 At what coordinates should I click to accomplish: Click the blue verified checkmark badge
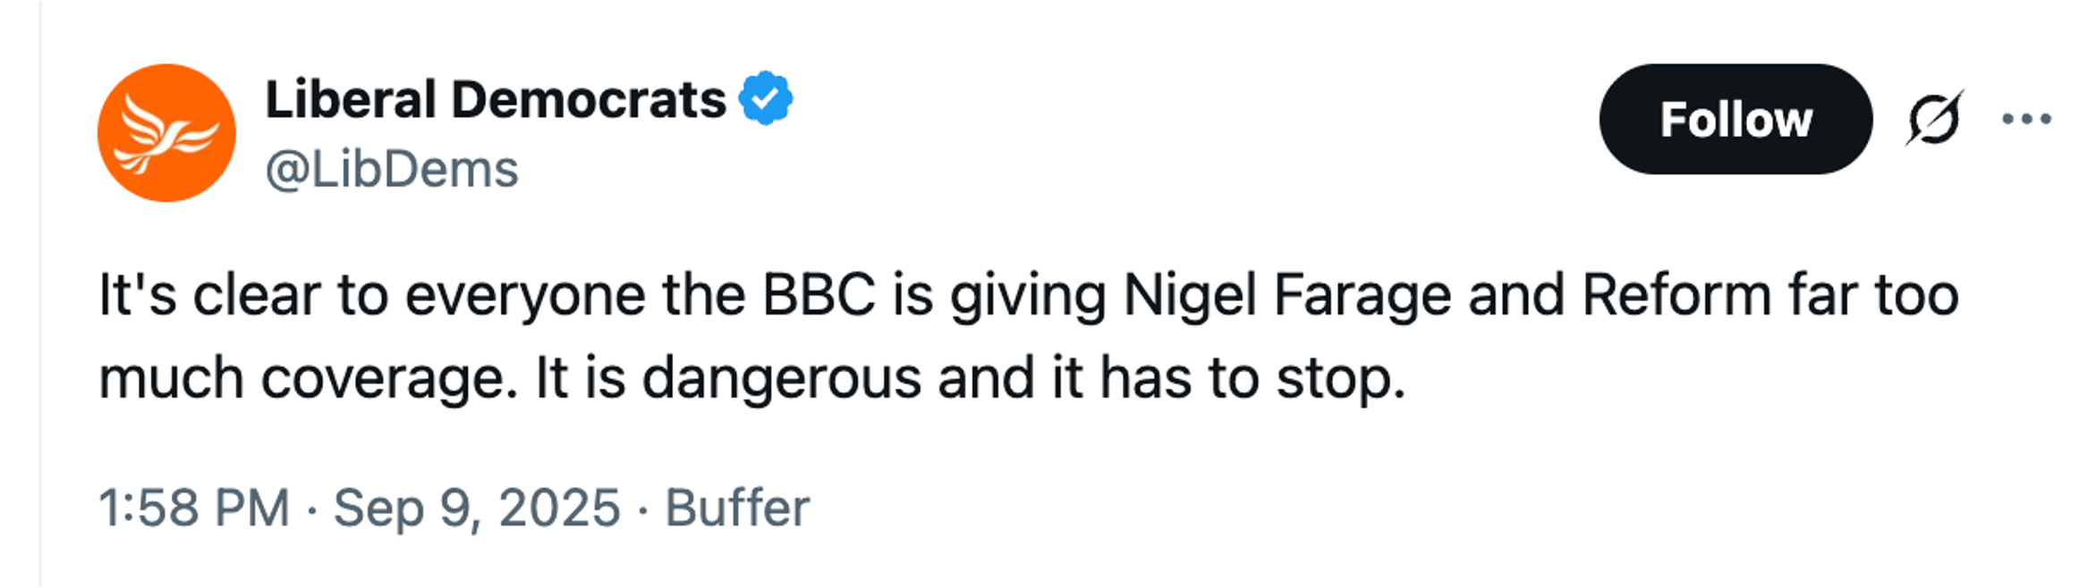[765, 98]
